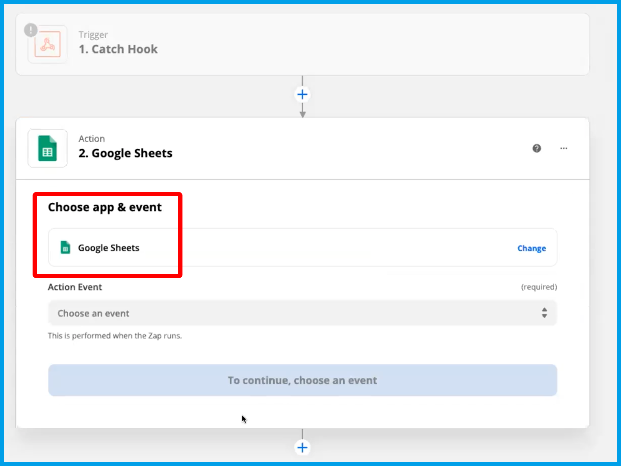Screen dimensions: 621x466
Task: Expand the '1. Catch Hook' trigger step
Action: click(x=118, y=49)
